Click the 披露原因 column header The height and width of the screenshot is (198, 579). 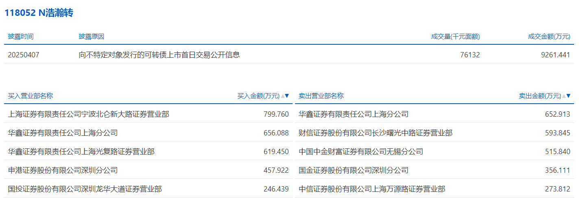[x=92, y=37]
